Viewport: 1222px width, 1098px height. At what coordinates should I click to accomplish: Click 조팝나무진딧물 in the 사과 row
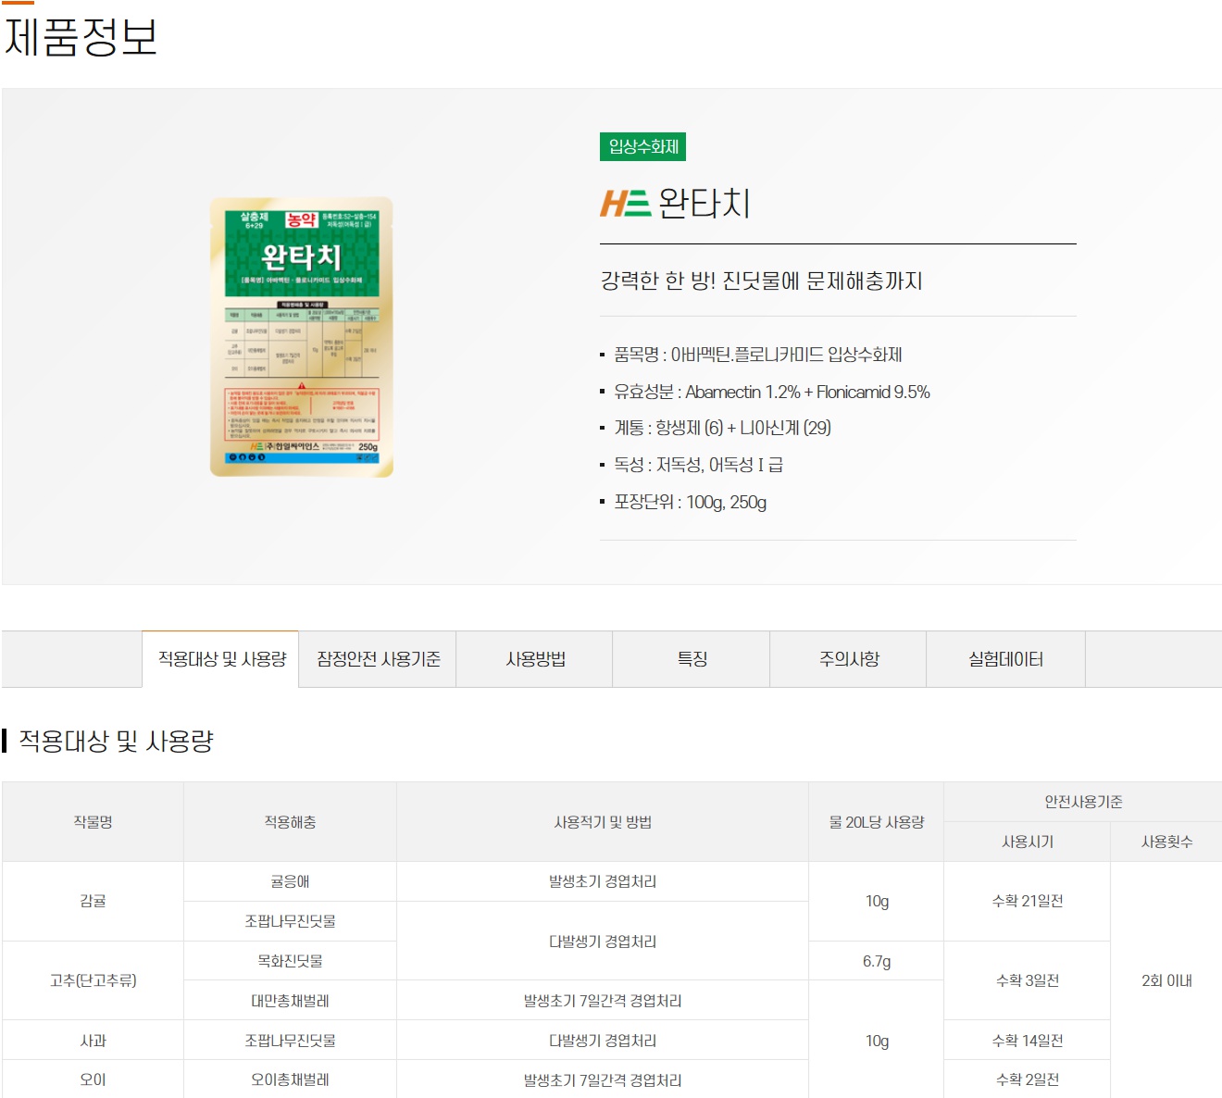pyautogui.click(x=290, y=1041)
